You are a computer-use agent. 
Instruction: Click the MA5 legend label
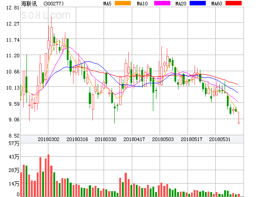[x=108, y=4]
